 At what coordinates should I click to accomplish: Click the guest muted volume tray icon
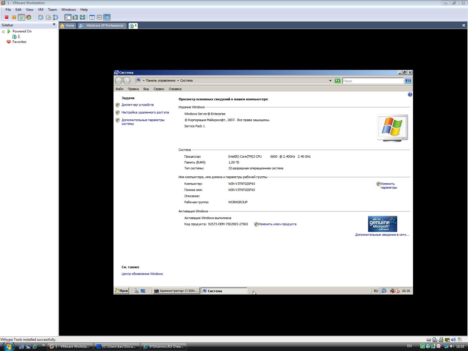pyautogui.click(x=398, y=291)
